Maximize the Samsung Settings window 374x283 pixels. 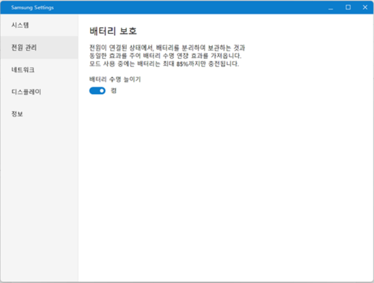[348, 7]
